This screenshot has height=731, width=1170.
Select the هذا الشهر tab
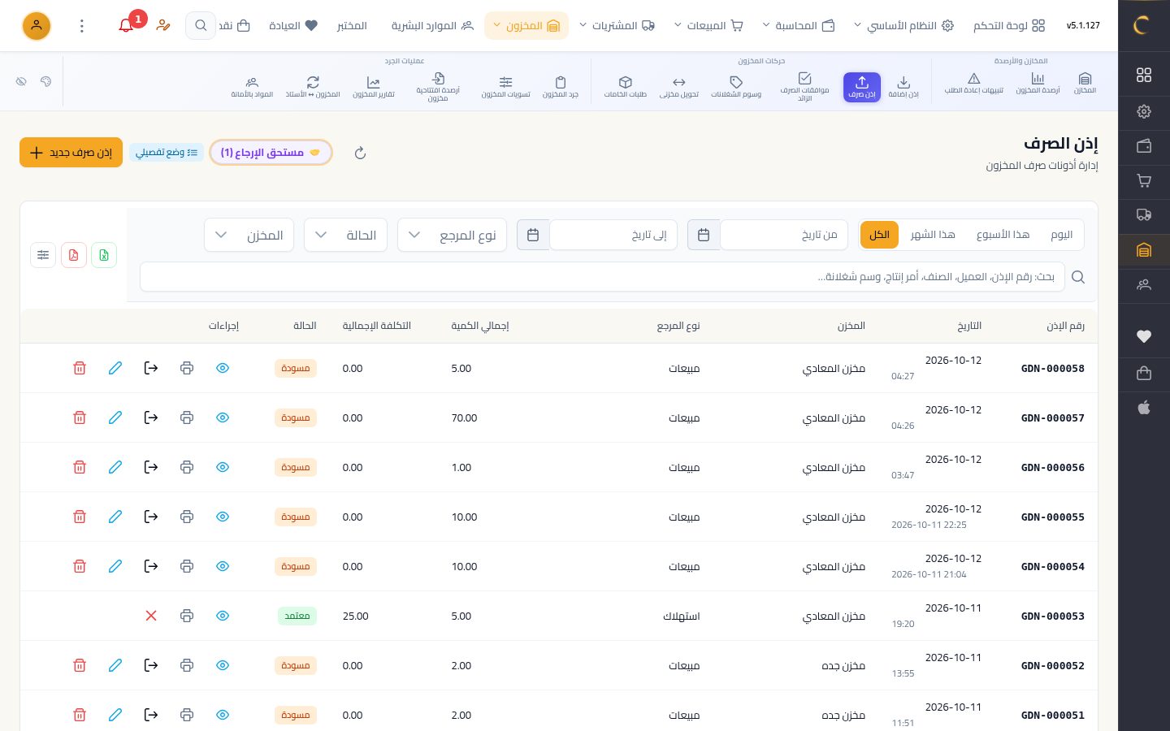933,235
